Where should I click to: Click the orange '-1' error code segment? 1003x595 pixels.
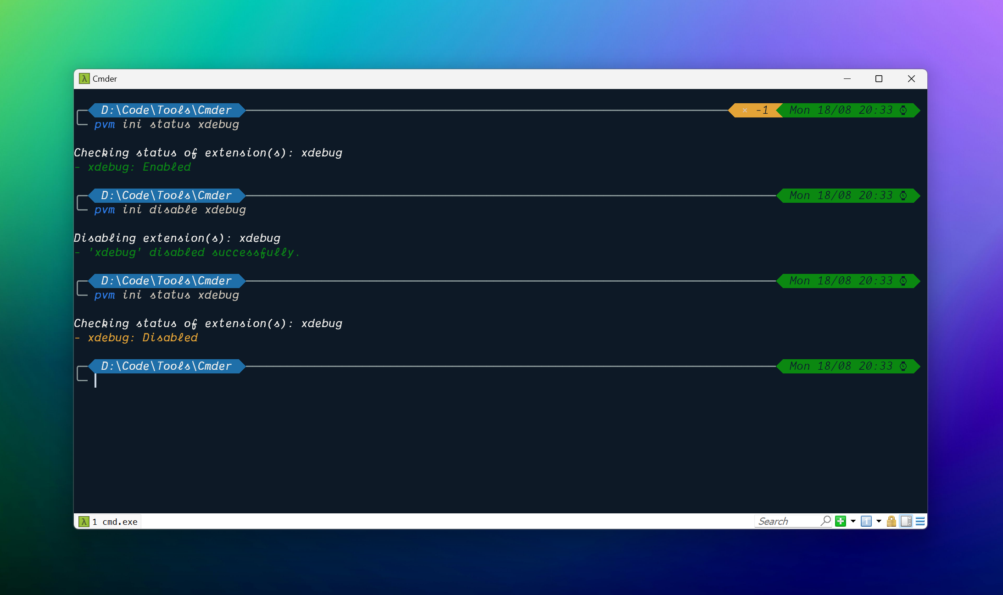click(756, 110)
